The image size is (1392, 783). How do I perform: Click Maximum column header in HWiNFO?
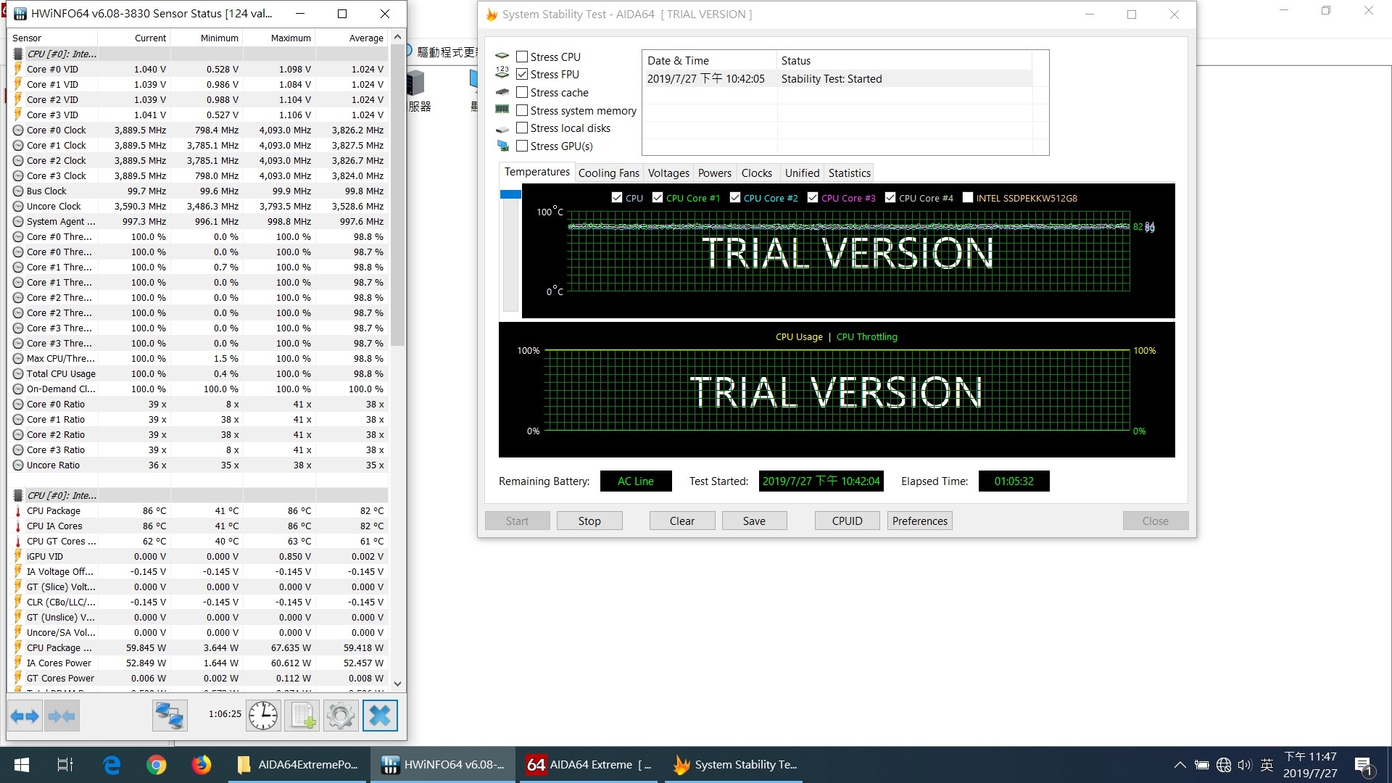coord(279,38)
